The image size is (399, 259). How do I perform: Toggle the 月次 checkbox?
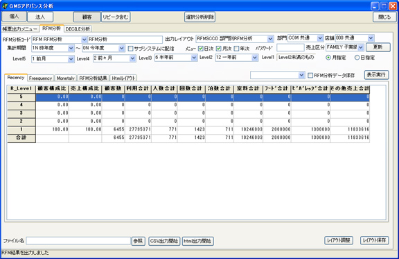tap(219, 48)
